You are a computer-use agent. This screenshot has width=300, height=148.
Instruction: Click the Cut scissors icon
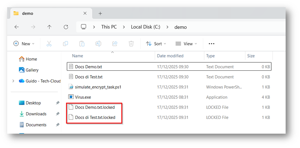click(x=49, y=44)
